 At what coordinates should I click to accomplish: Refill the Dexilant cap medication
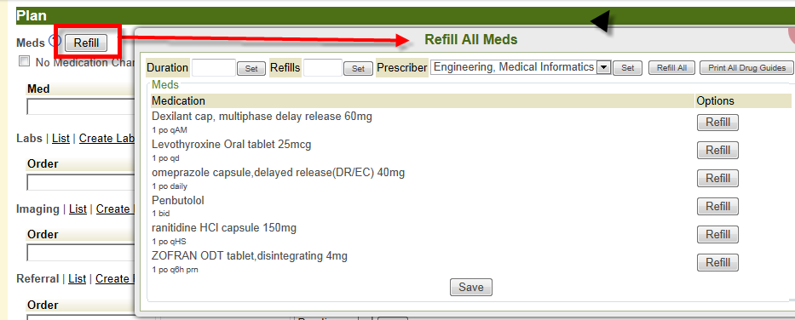pos(717,123)
